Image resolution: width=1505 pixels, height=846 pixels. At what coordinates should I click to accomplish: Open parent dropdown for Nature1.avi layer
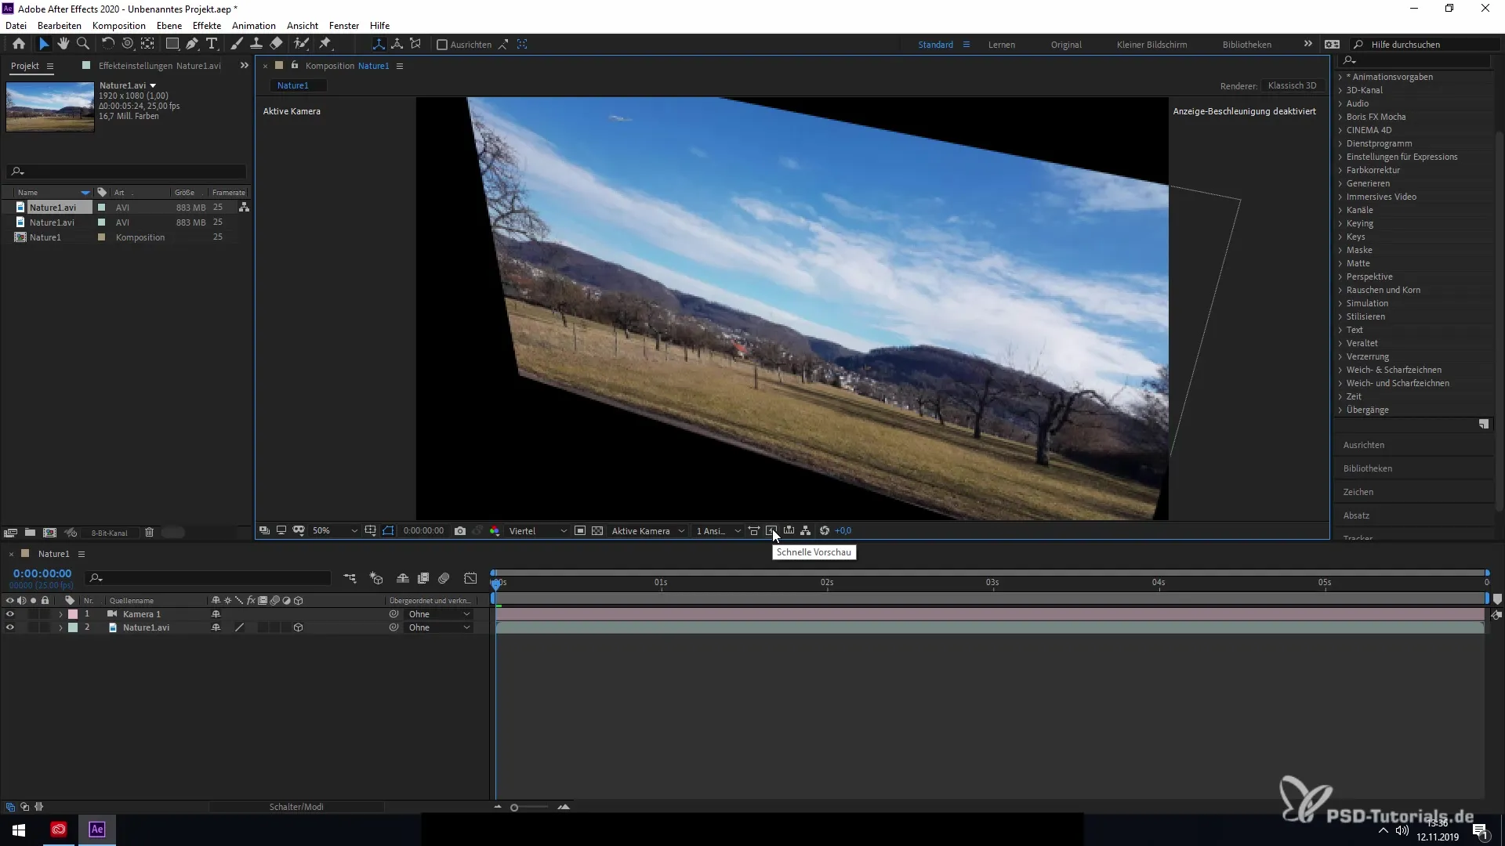click(x=439, y=627)
